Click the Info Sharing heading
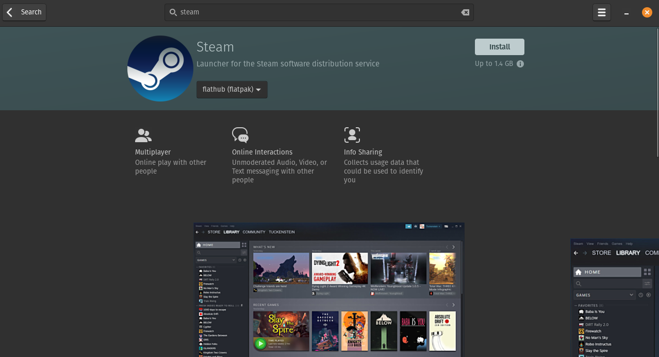This screenshot has height=357, width=659. click(363, 152)
